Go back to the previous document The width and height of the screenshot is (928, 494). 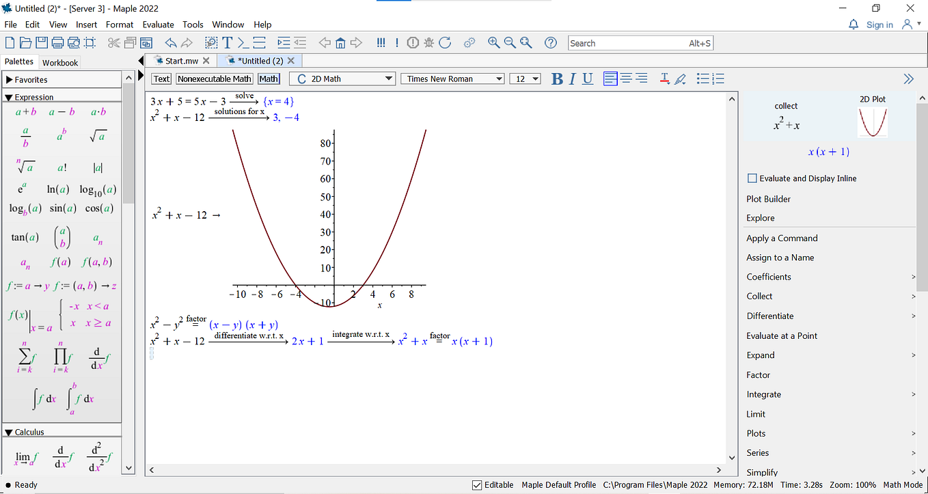click(x=325, y=43)
